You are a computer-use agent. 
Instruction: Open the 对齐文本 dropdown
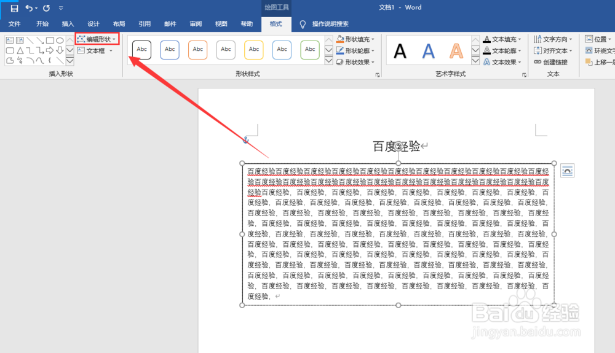pyautogui.click(x=553, y=50)
